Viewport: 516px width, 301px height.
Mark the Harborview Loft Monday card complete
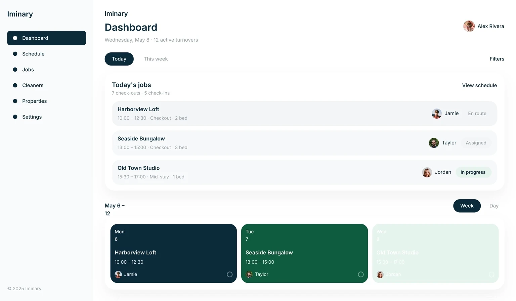(x=230, y=274)
